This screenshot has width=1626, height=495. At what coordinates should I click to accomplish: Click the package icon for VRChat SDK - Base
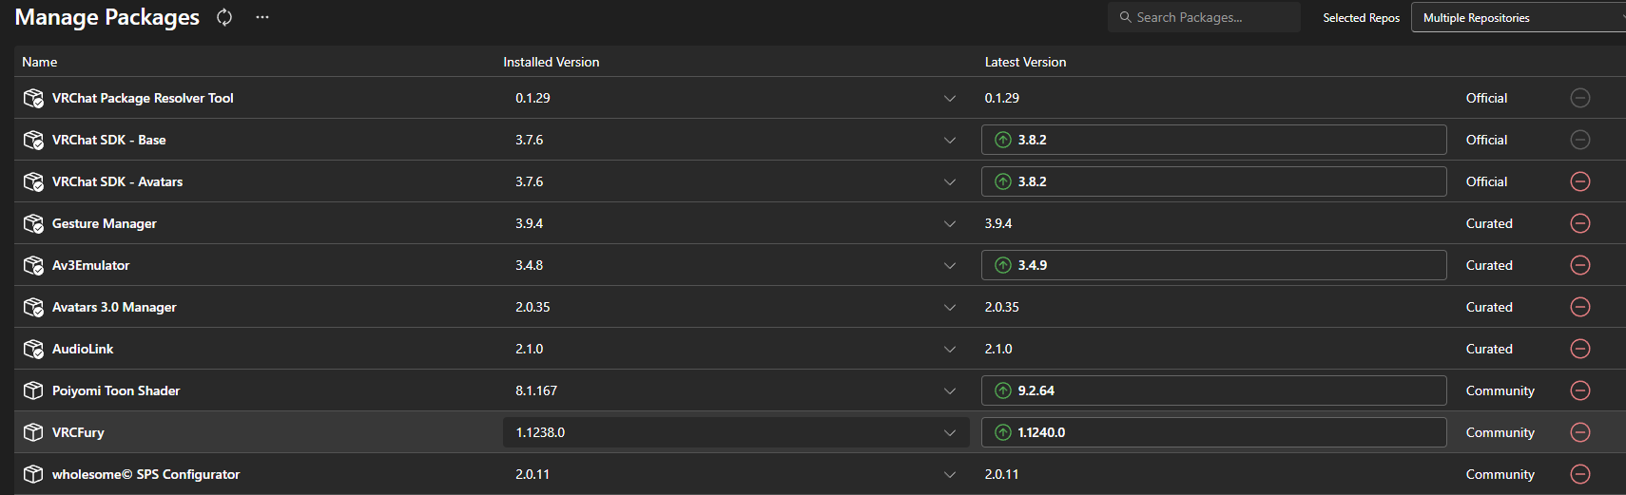coord(33,140)
